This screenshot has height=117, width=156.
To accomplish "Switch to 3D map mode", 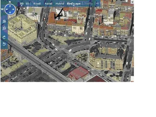I will point(27,4).
